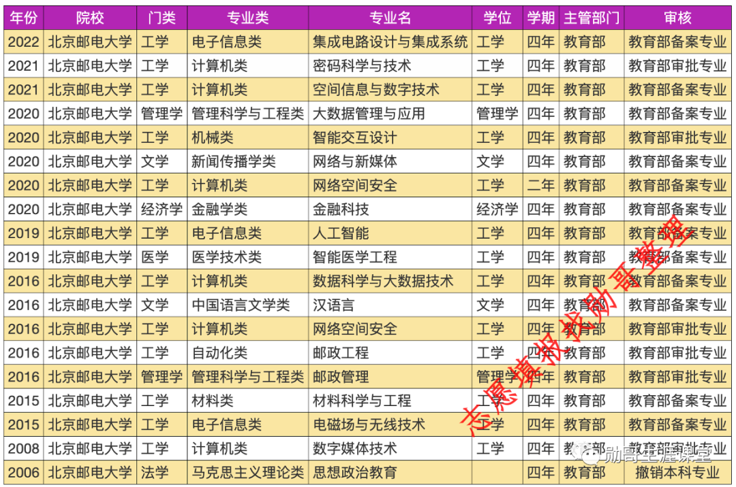Screen dimensions: 736x487
Task: Select 思想政治教育 cell
Action: point(390,473)
